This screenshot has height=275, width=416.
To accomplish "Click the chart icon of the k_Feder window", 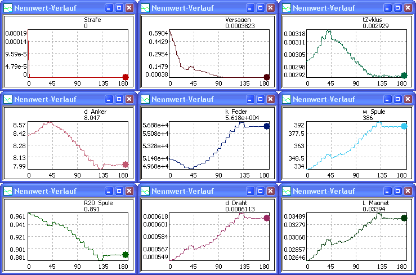I will (146, 99).
